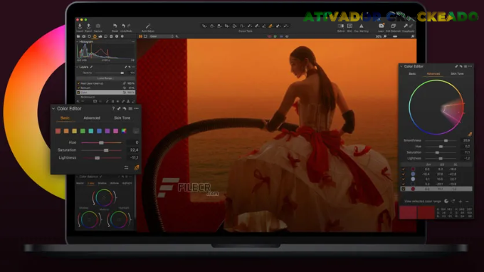Toggle view selected color range icon
484x272 pixels.
[446, 202]
